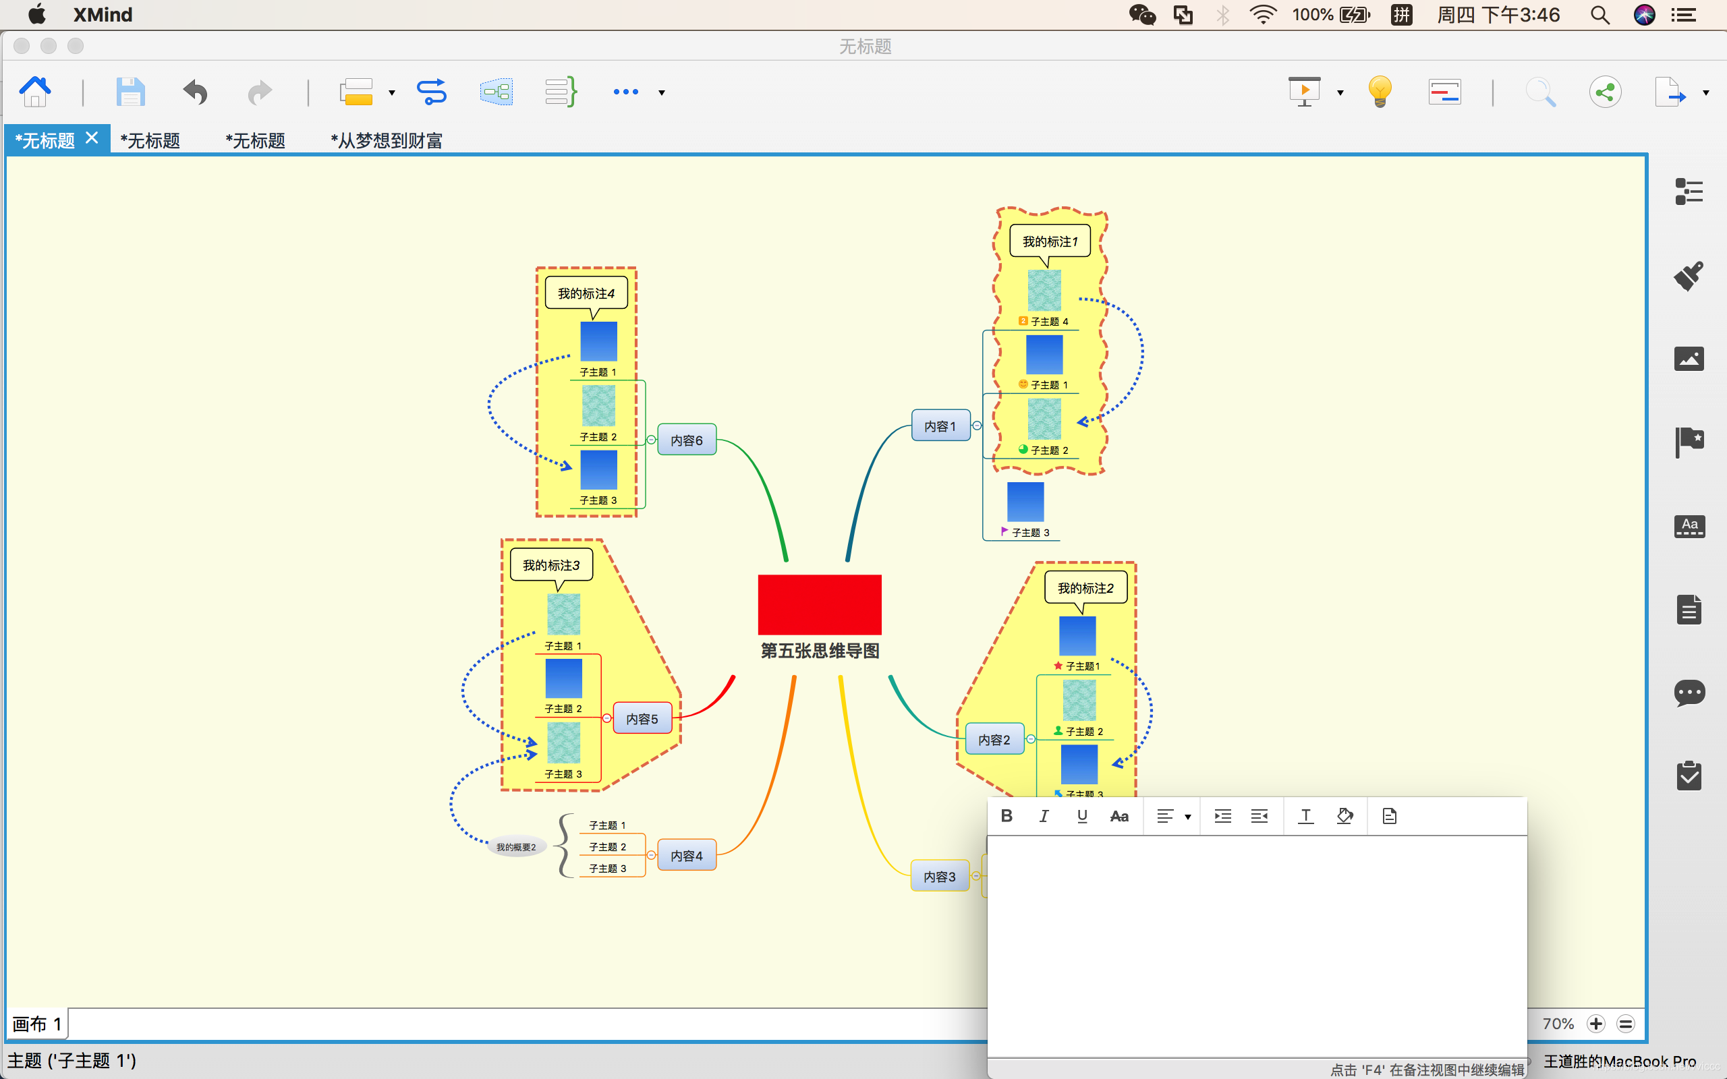Select the 画布 1 sheet tab
The image size is (1727, 1079).
(36, 1024)
